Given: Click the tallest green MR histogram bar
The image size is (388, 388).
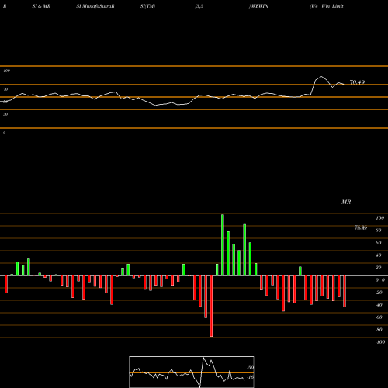Looking at the screenshot, I should [x=223, y=245].
